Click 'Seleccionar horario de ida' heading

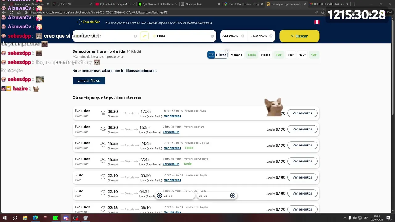99,51
